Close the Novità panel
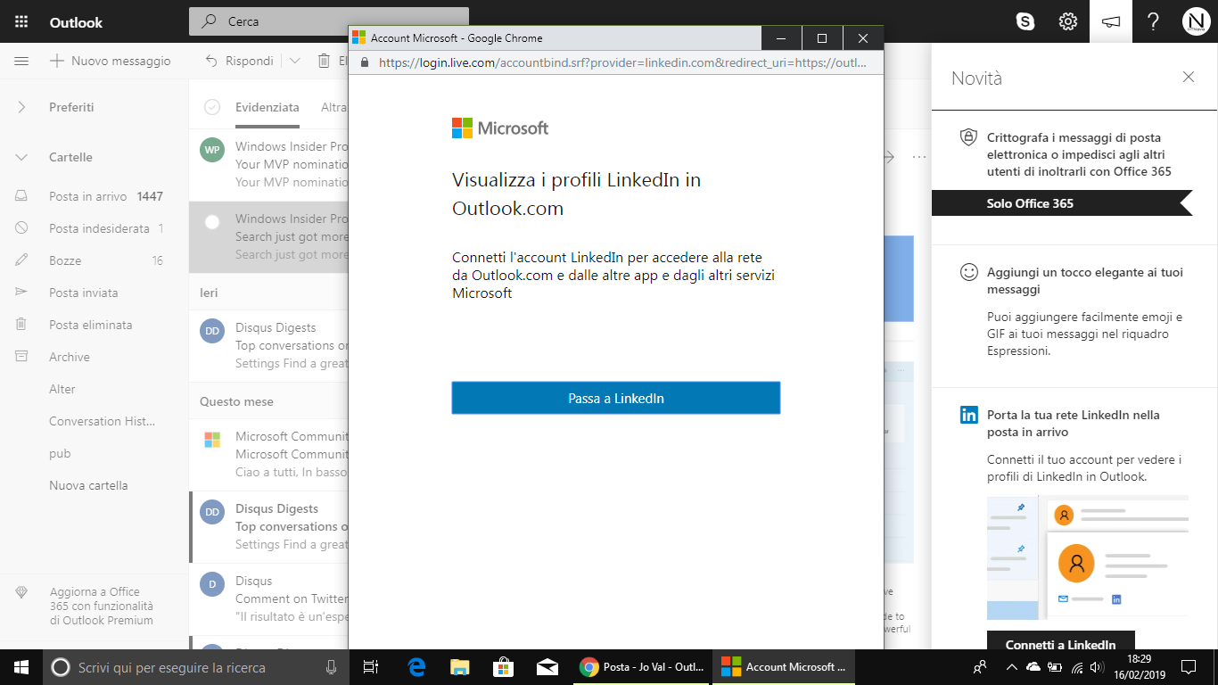Screen dimensions: 1218x685 point(1188,78)
